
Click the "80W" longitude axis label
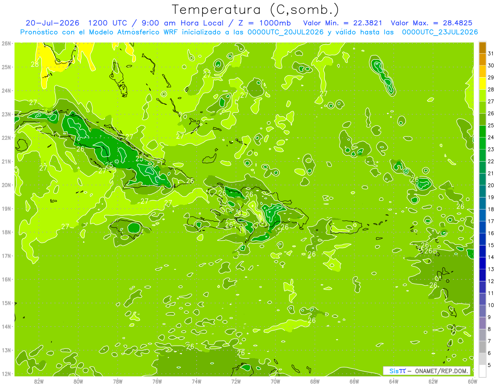coord(78,381)
